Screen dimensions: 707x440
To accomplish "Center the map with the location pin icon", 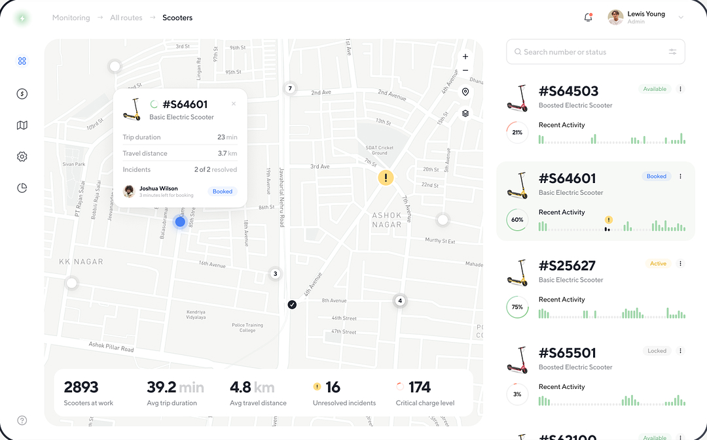I will click(x=465, y=92).
